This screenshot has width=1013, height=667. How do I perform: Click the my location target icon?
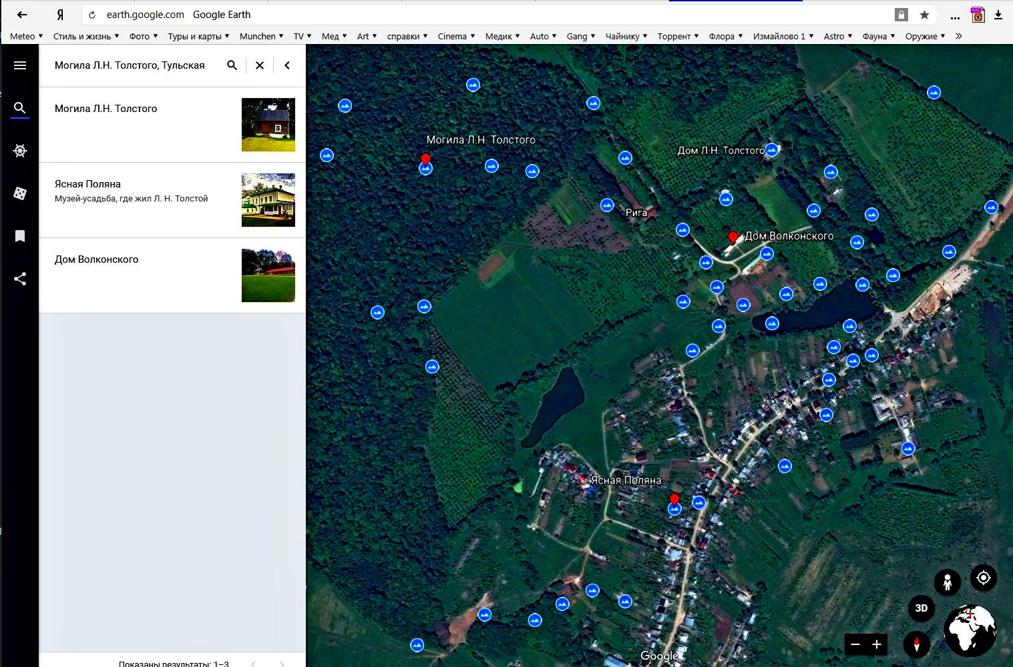pyautogui.click(x=983, y=578)
